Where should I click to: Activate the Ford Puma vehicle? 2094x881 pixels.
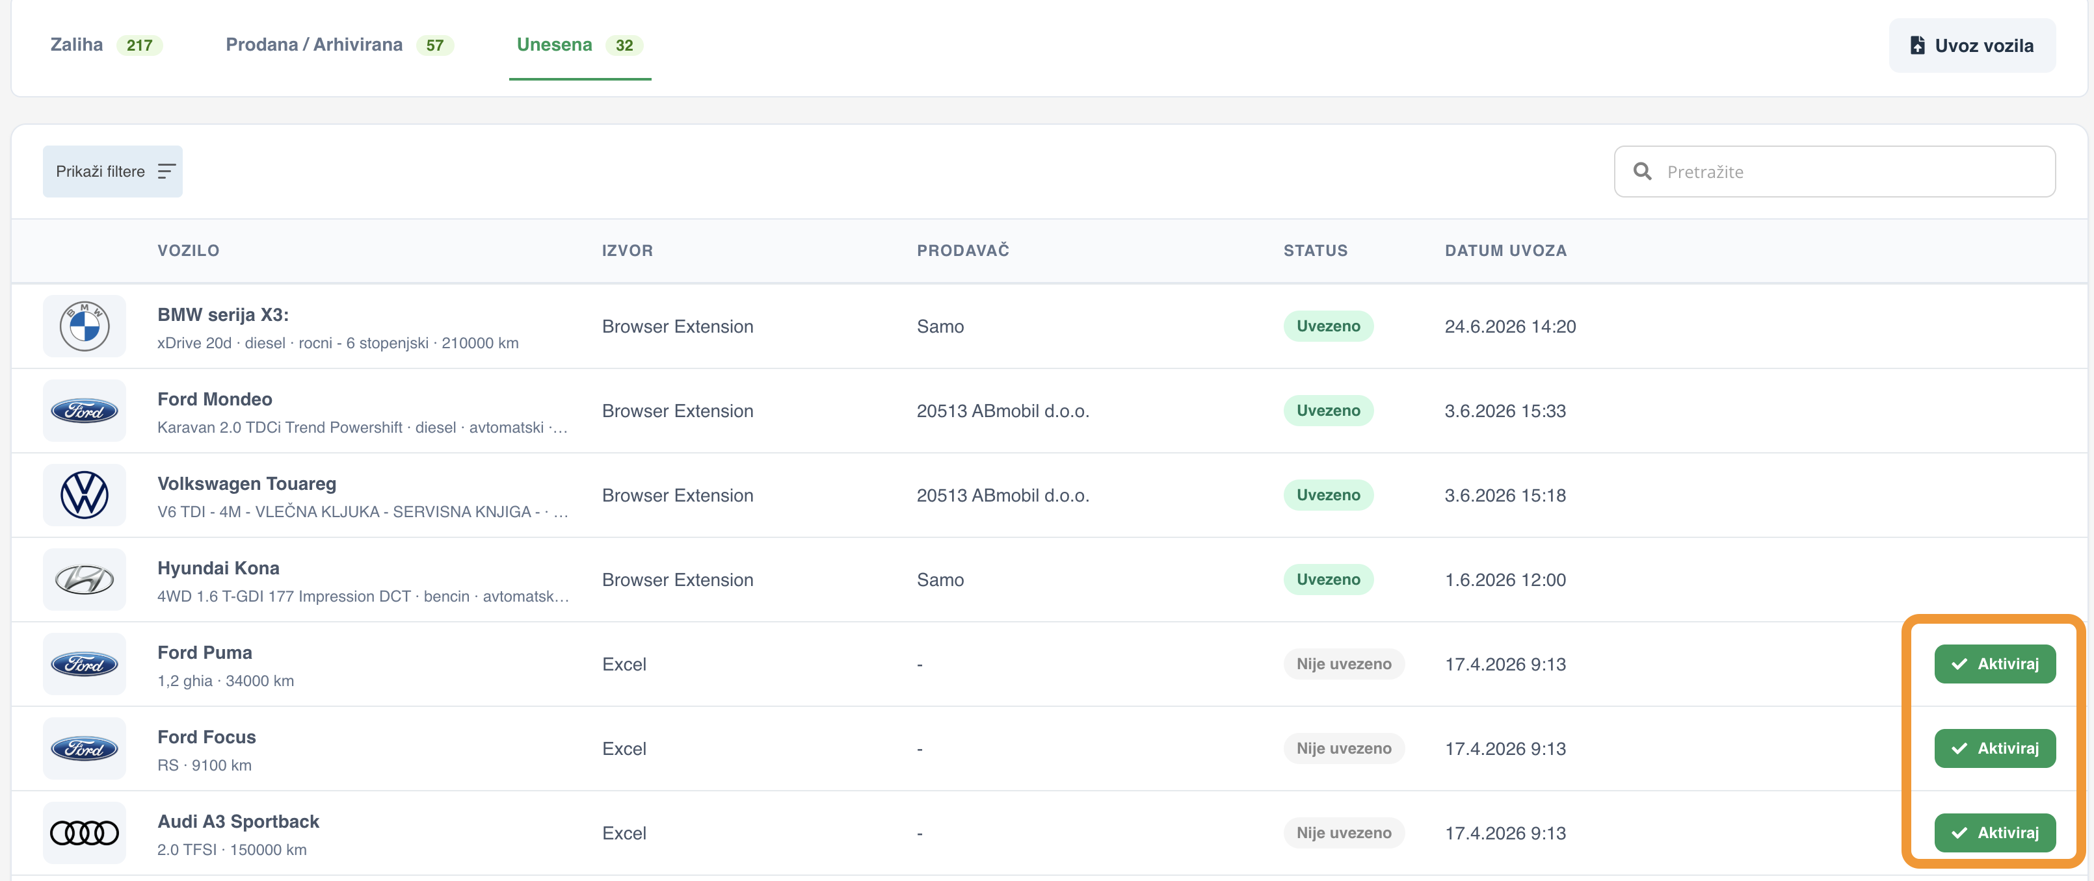coord(1995,664)
